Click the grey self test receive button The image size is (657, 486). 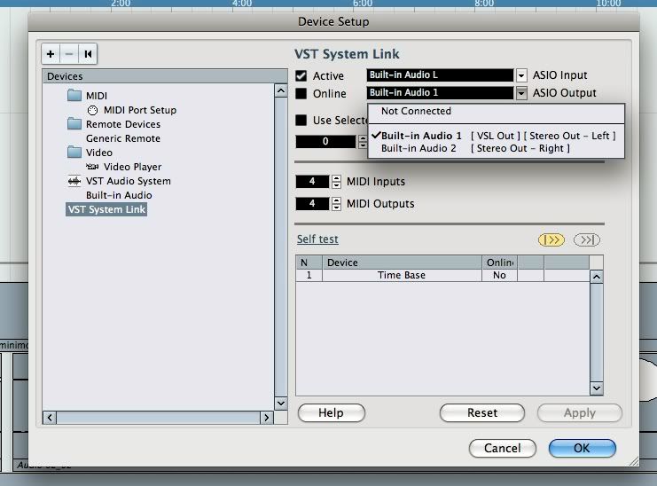[587, 240]
